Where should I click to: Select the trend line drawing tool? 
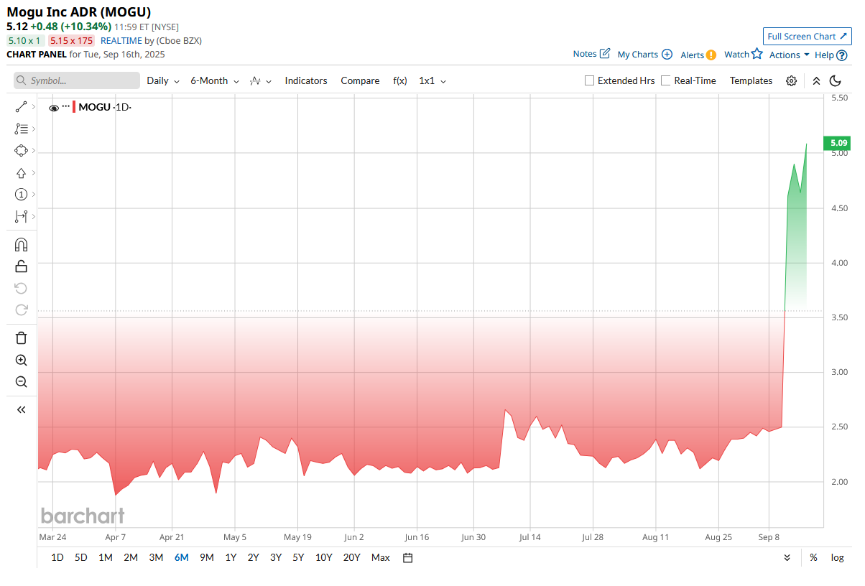pyautogui.click(x=21, y=107)
